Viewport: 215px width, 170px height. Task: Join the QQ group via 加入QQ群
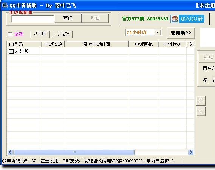coord(187,19)
